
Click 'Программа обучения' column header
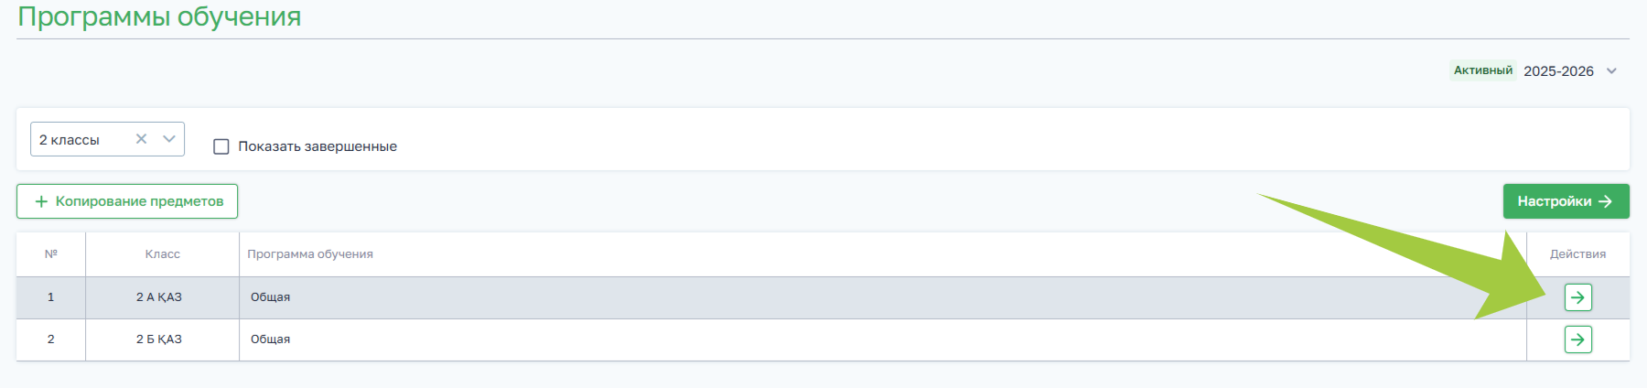(310, 254)
